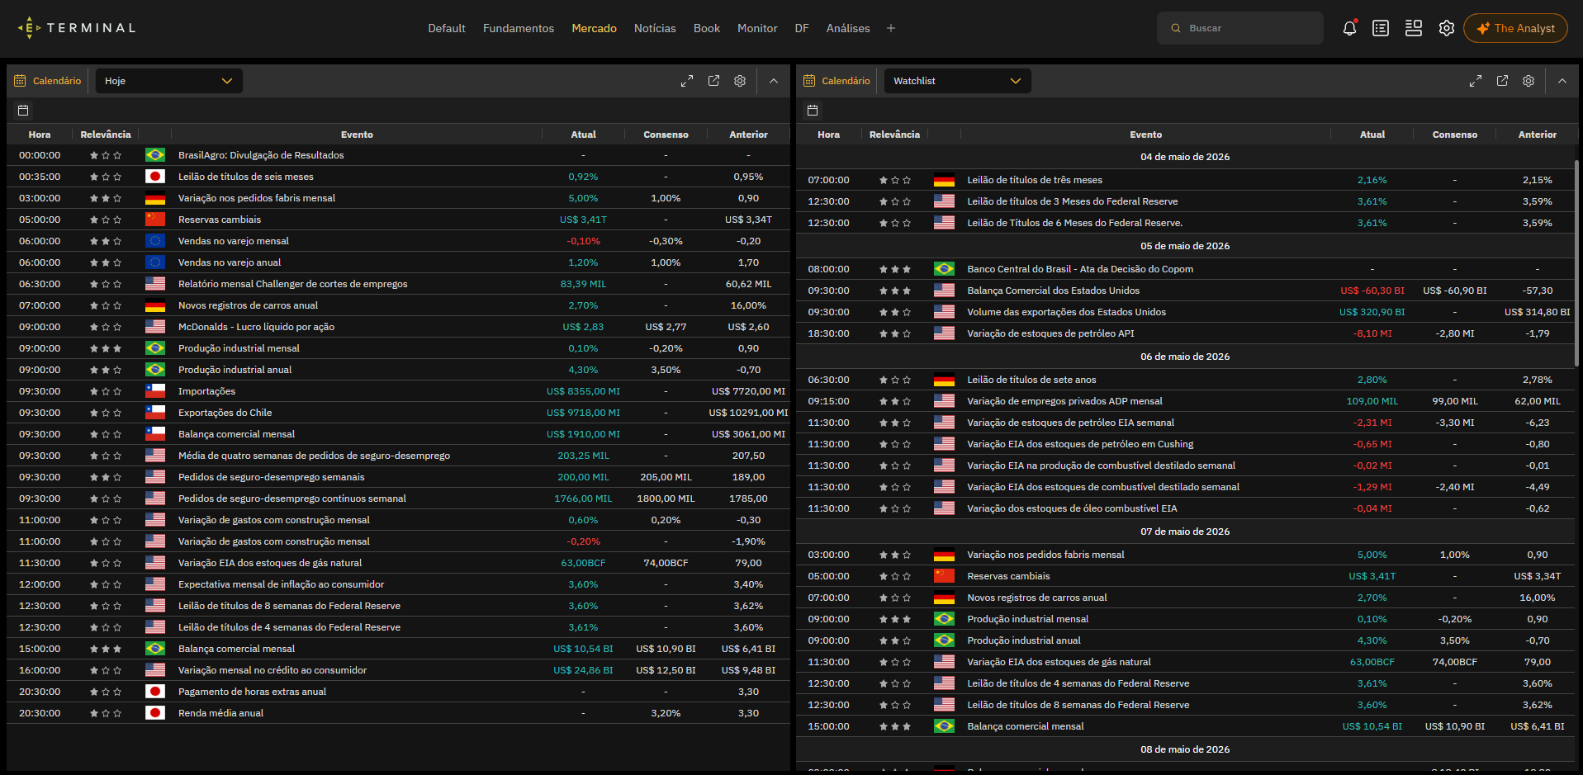Click '83,39 MIL' value in left table
The width and height of the screenshot is (1583, 775).
[x=583, y=284]
